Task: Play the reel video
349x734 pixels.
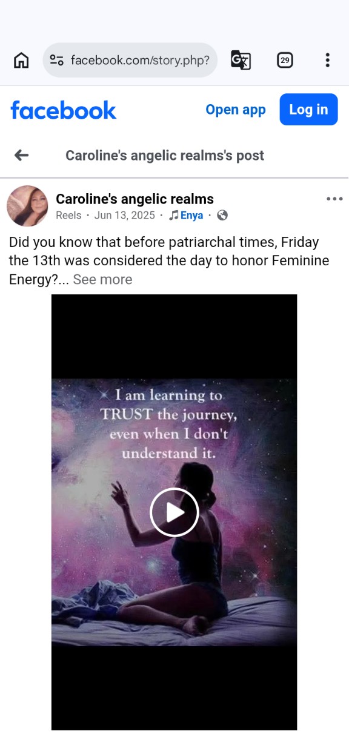Action: pyautogui.click(x=174, y=512)
